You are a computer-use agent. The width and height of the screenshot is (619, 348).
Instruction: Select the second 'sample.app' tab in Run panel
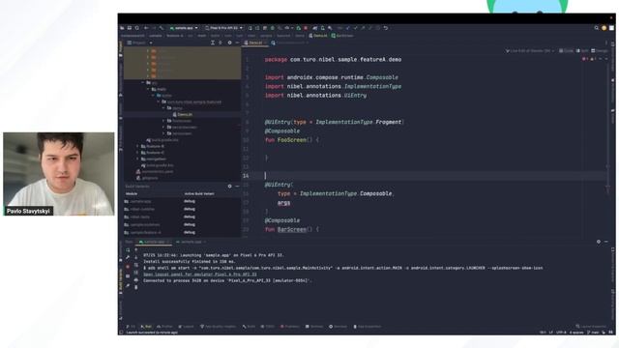[x=192, y=242]
